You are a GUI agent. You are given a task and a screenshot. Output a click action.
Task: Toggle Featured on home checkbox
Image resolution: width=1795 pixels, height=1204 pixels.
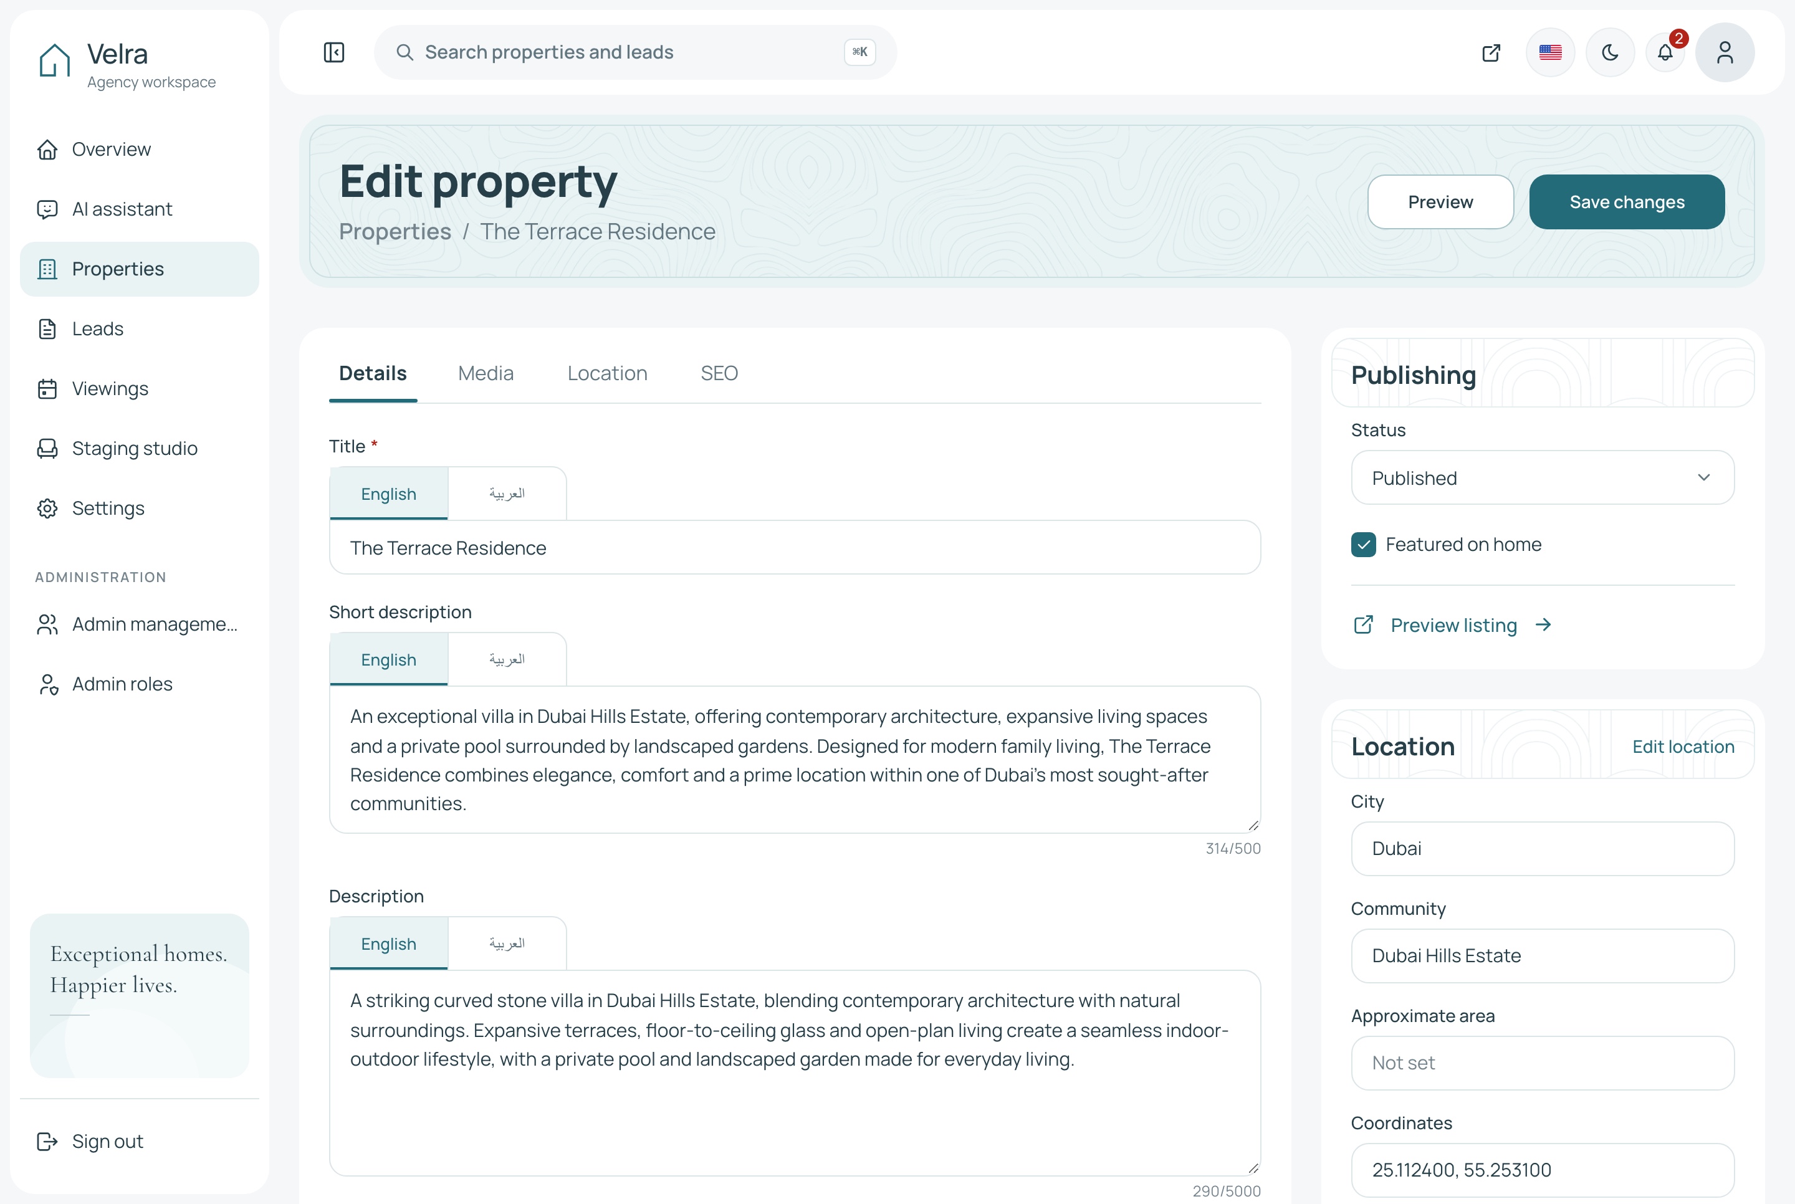pos(1364,545)
